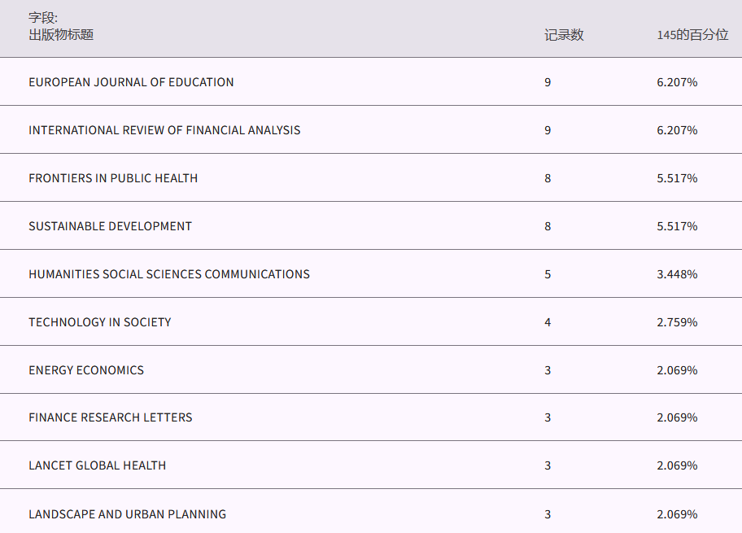Click record count 9 for European Journal of Education

click(x=548, y=82)
